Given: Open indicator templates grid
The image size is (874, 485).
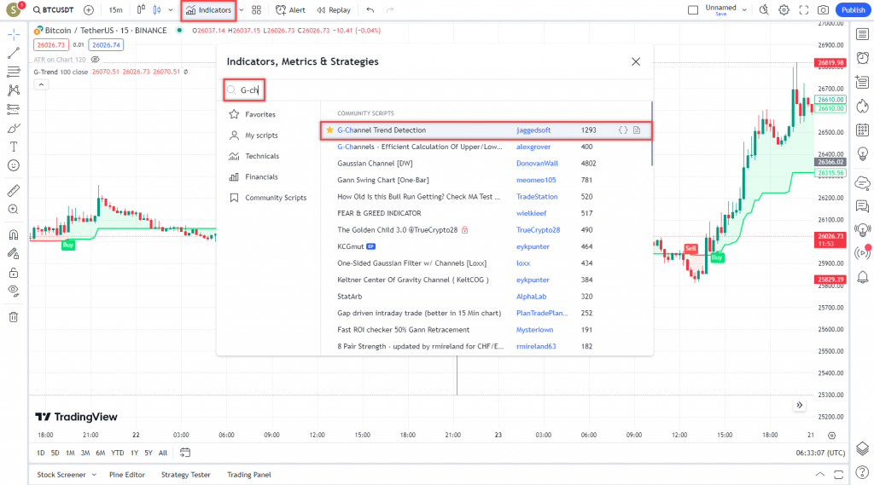Looking at the screenshot, I should point(256,10).
